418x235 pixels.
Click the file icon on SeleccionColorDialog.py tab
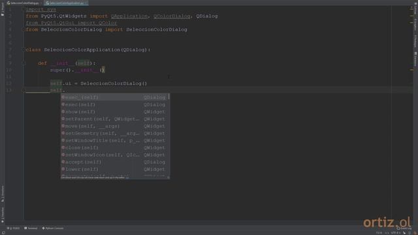pyautogui.click(x=8, y=3)
